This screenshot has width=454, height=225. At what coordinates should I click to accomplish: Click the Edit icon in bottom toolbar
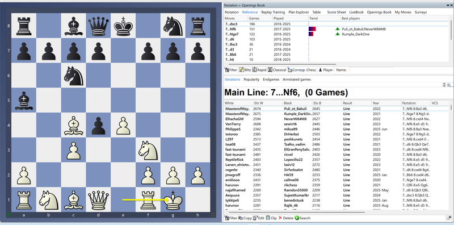click(255, 218)
